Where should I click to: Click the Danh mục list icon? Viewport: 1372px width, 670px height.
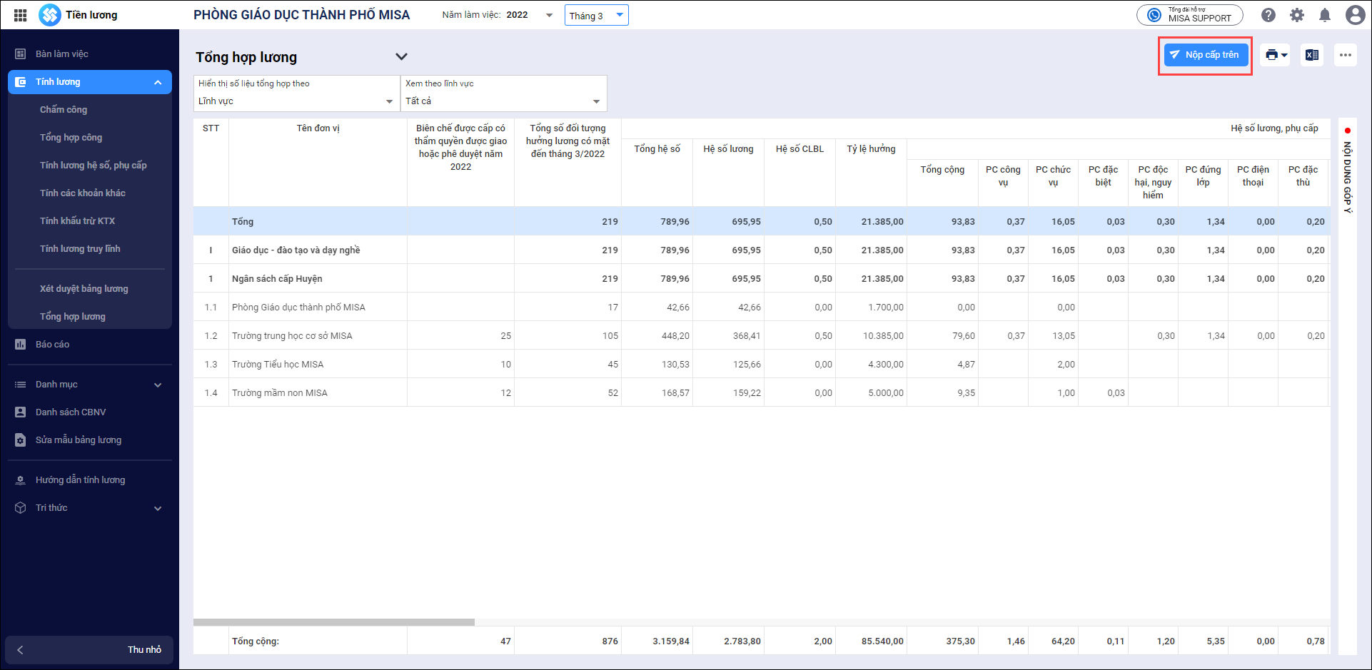click(x=21, y=384)
